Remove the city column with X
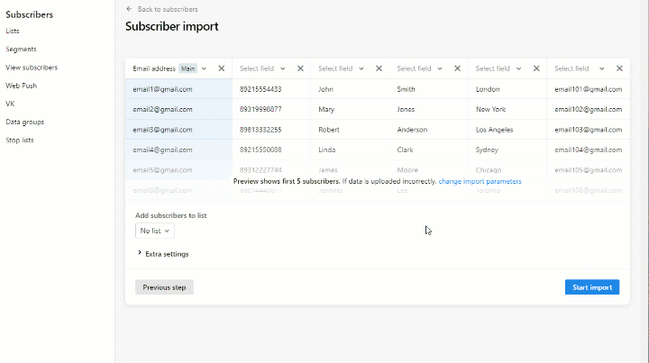649x363 pixels. (x=536, y=68)
